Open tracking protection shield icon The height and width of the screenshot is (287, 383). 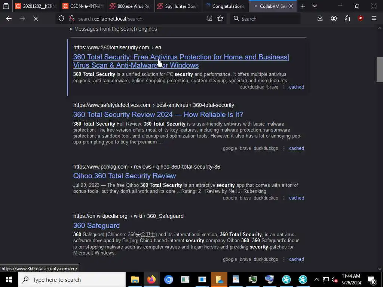61,19
